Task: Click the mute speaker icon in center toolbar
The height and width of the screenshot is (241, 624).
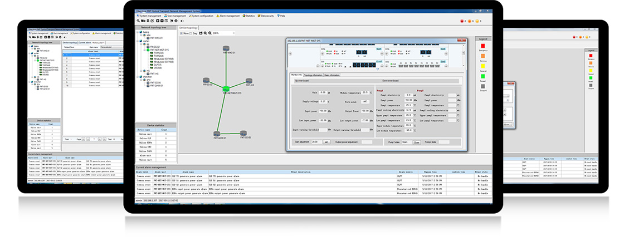Action: click(182, 21)
